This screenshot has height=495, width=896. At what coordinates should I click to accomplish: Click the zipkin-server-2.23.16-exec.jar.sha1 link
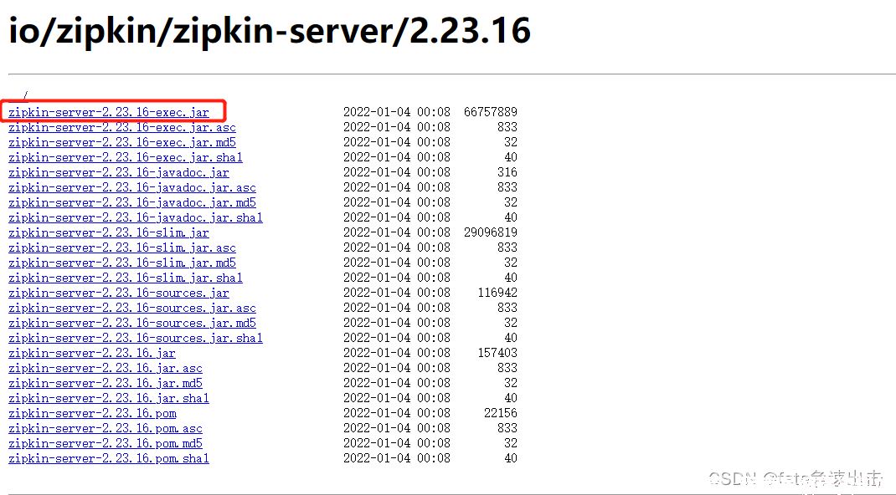click(125, 157)
